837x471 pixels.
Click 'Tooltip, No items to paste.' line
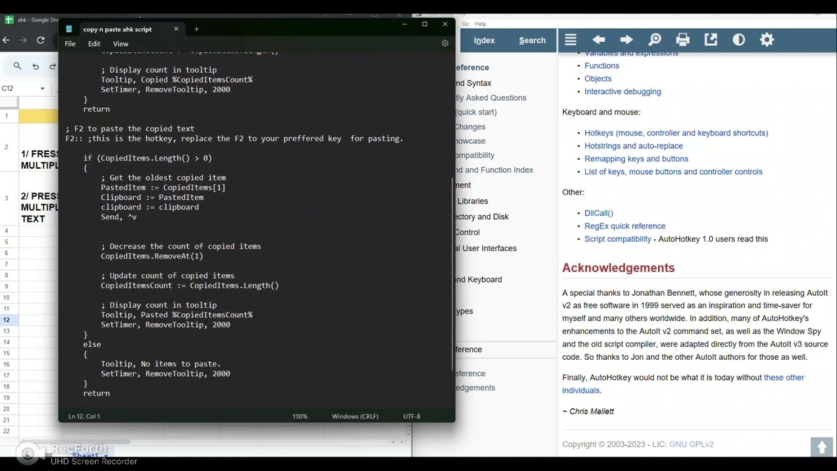(x=161, y=364)
